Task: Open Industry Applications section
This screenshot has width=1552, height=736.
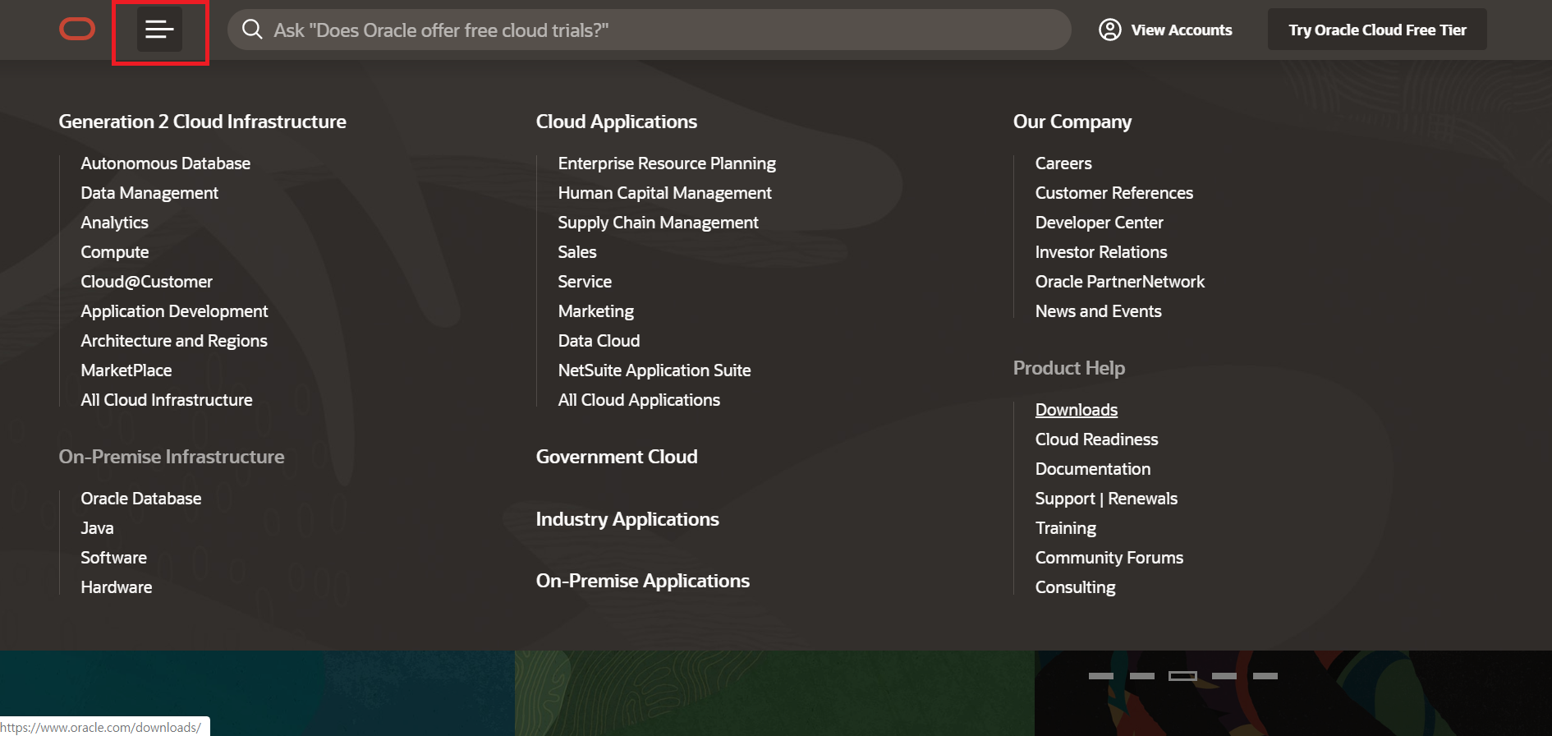Action: pos(627,519)
